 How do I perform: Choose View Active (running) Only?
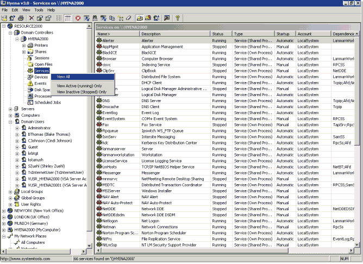(x=79, y=86)
